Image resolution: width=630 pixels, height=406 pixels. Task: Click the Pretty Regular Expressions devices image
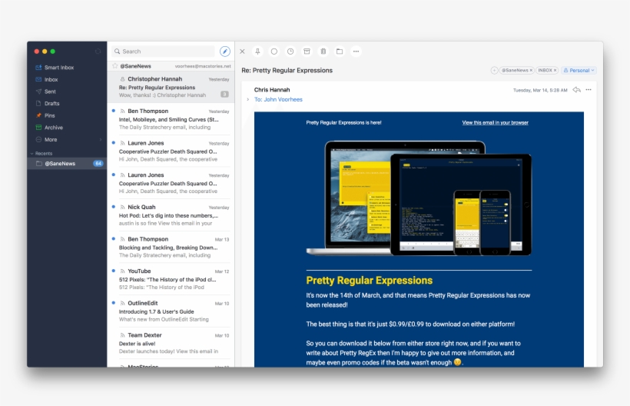(x=419, y=198)
